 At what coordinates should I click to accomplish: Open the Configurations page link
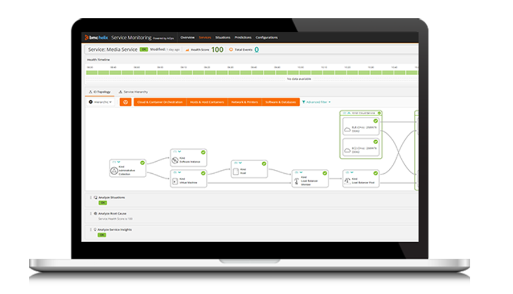[267, 38]
